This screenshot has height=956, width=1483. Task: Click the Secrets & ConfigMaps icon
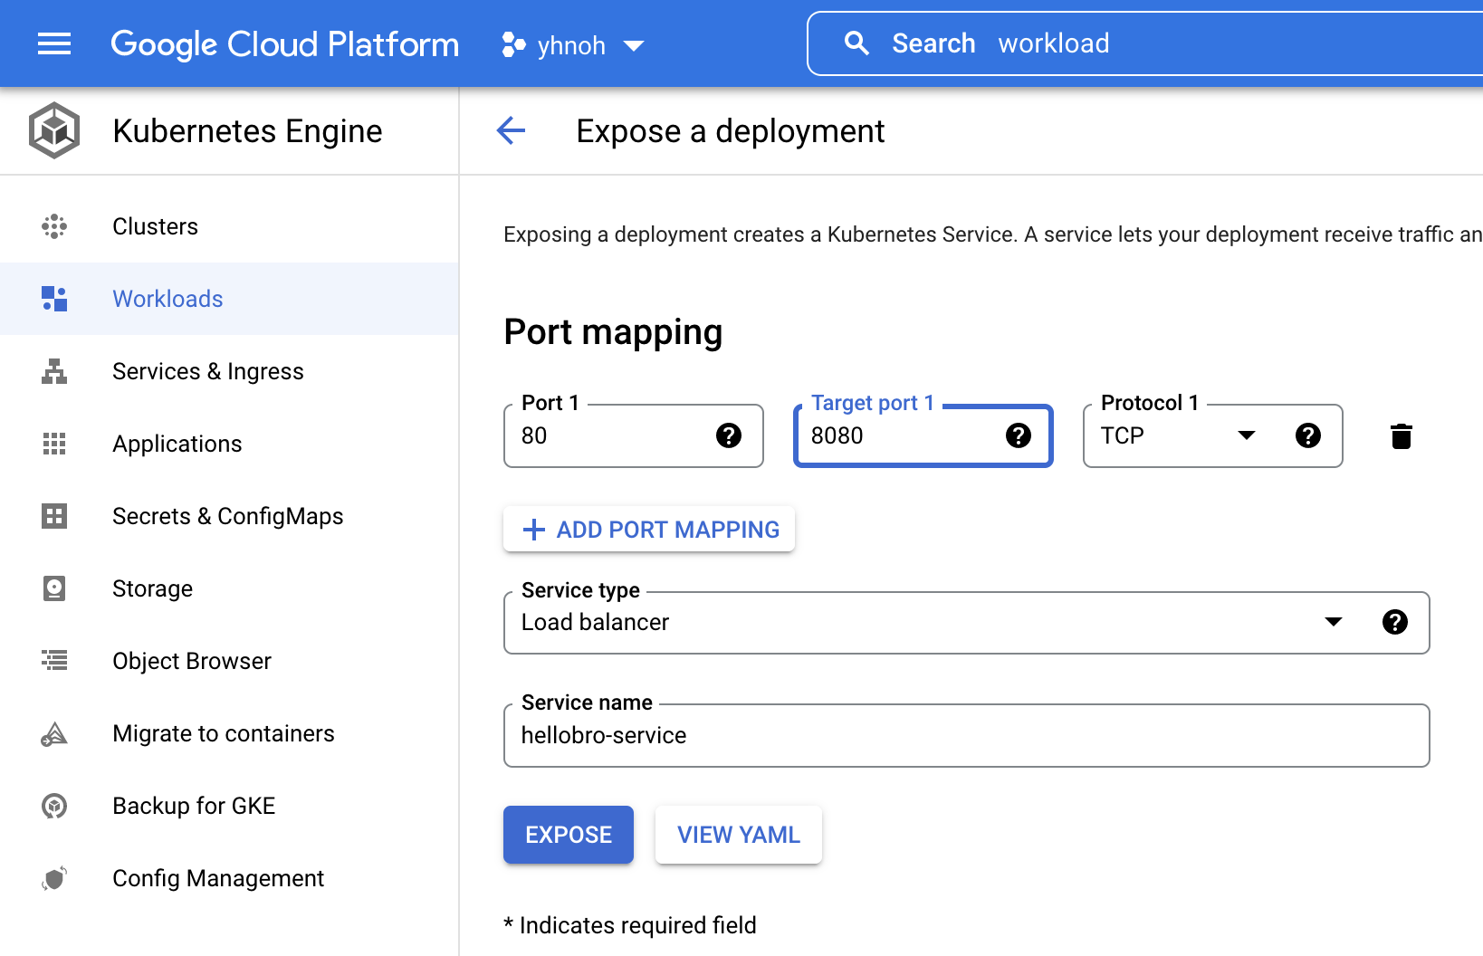pos(54,516)
